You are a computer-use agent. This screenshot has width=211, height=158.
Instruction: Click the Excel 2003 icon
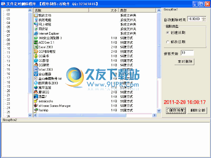[36, 47]
